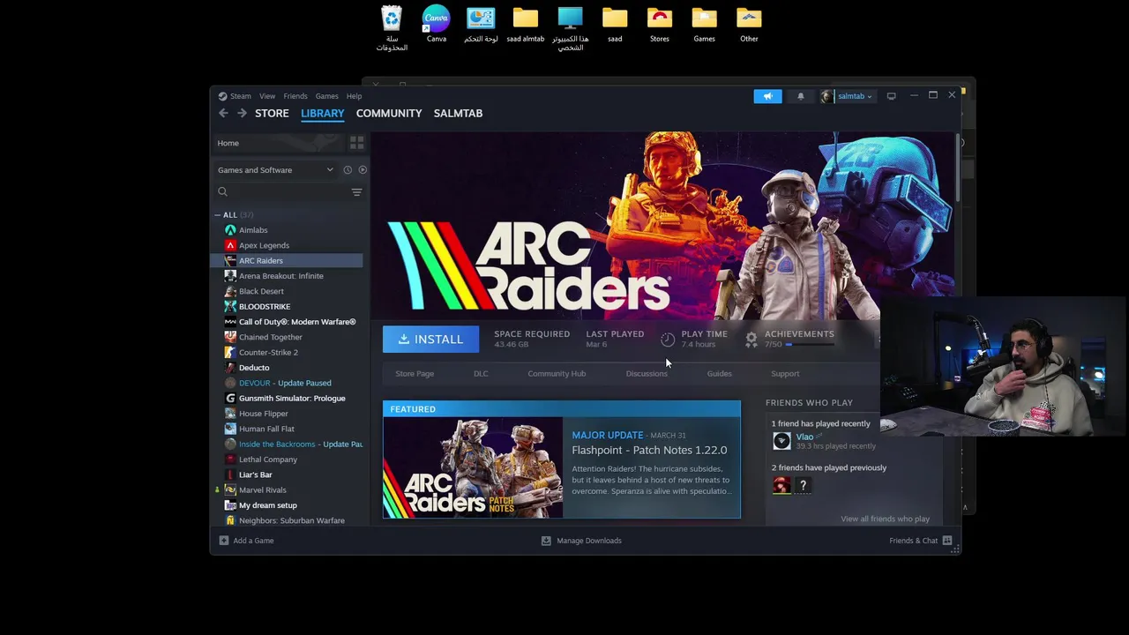Open the Community Hub link
Image resolution: width=1129 pixels, height=635 pixels.
[x=557, y=374]
